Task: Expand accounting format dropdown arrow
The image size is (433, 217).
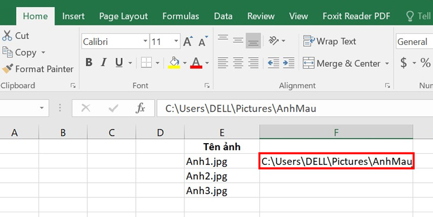Action: point(414,63)
